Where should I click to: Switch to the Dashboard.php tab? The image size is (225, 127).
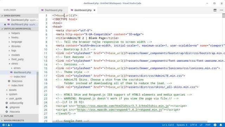(x=53, y=10)
